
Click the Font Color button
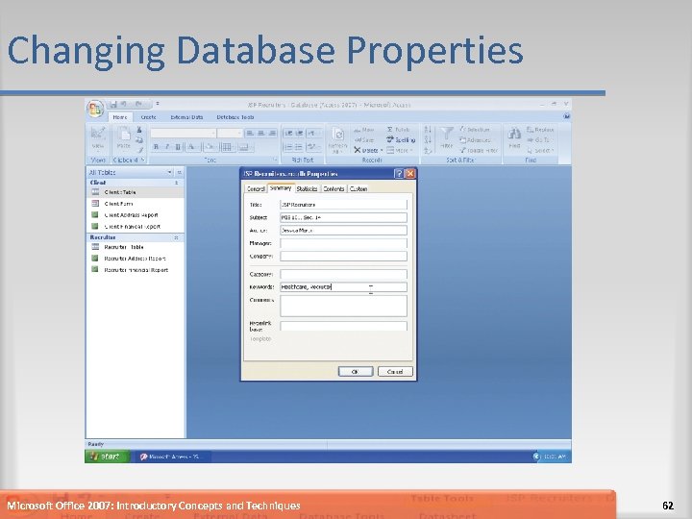193,147
